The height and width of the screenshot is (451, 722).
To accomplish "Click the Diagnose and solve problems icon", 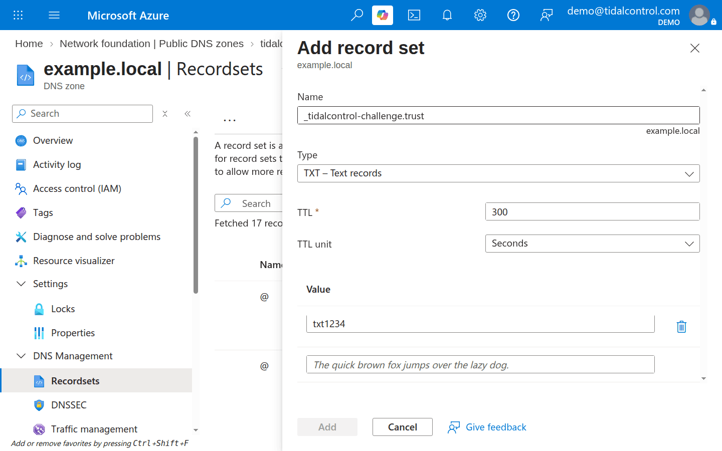I will [21, 237].
